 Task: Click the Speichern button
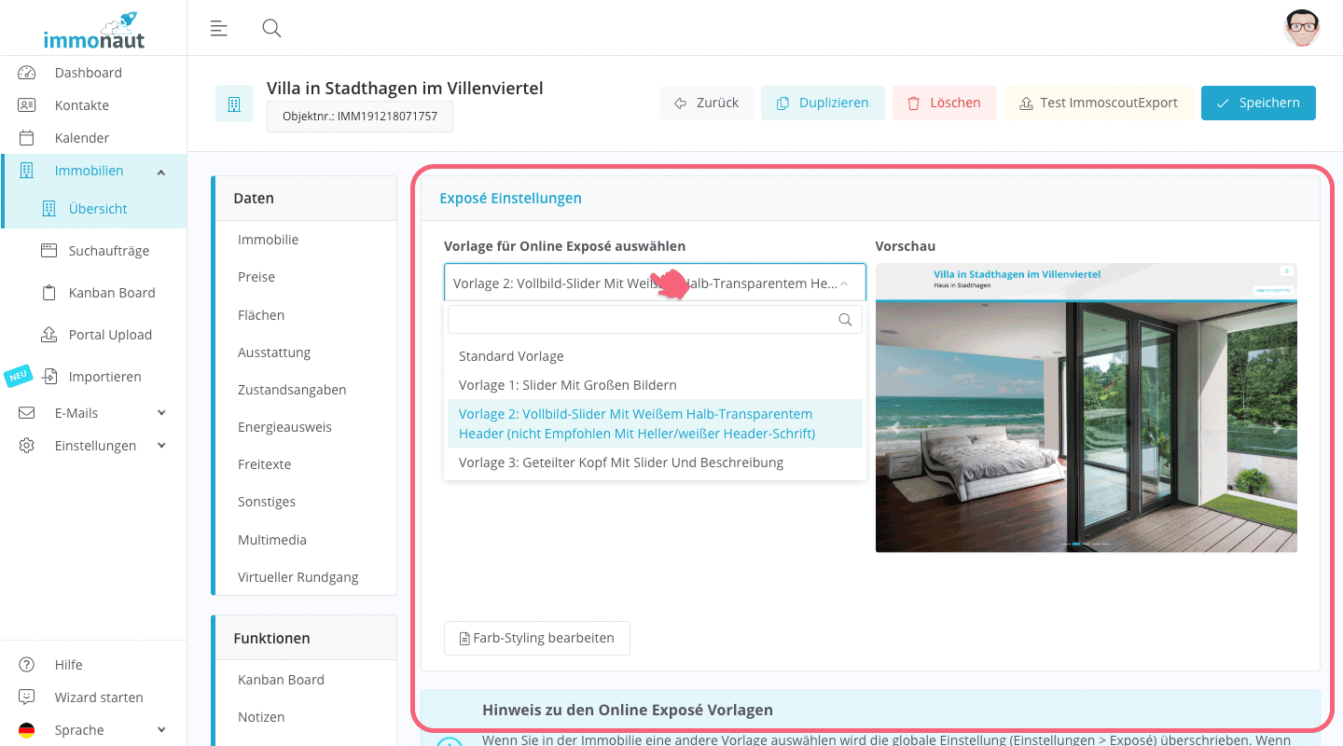point(1258,103)
